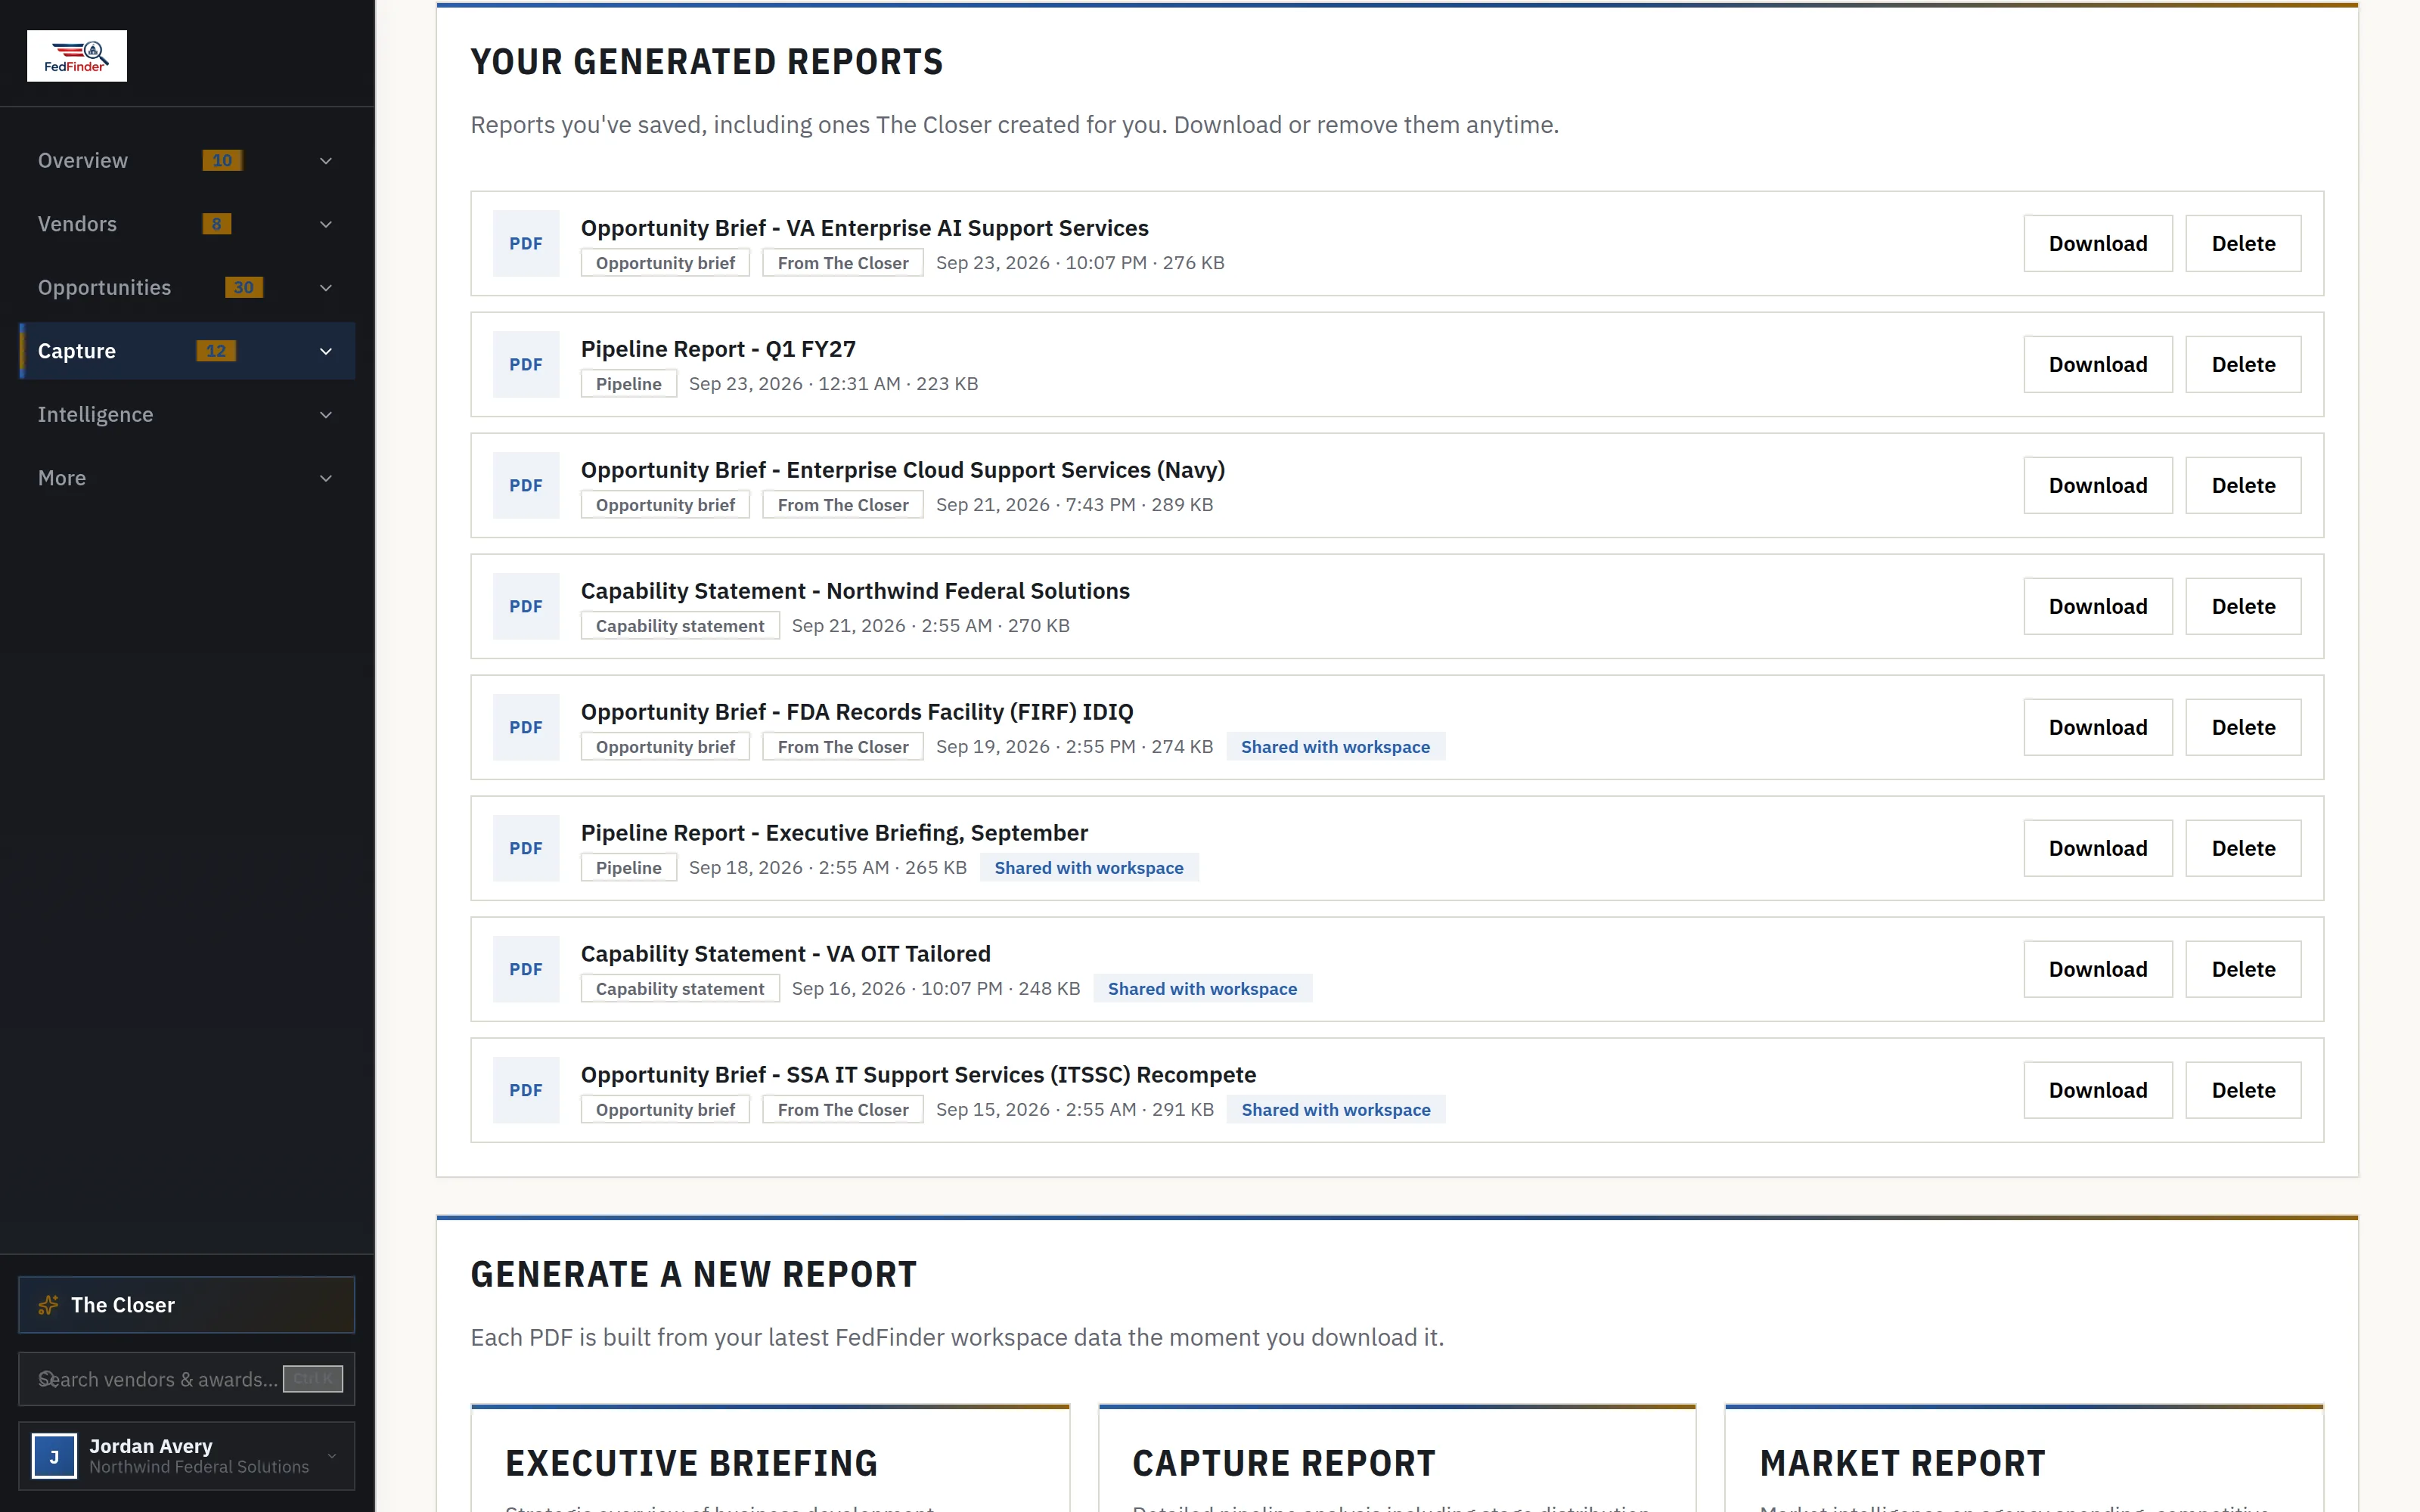Viewport: 2420px width, 1512px height.
Task: Click the search magnifier icon in sidebar
Action: pos(47,1379)
